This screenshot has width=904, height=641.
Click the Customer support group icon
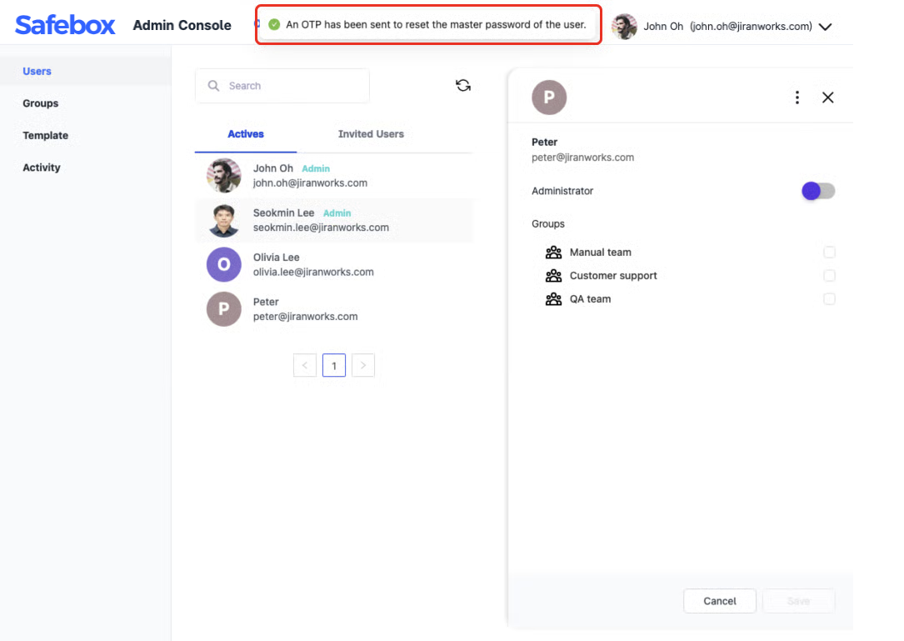553,276
